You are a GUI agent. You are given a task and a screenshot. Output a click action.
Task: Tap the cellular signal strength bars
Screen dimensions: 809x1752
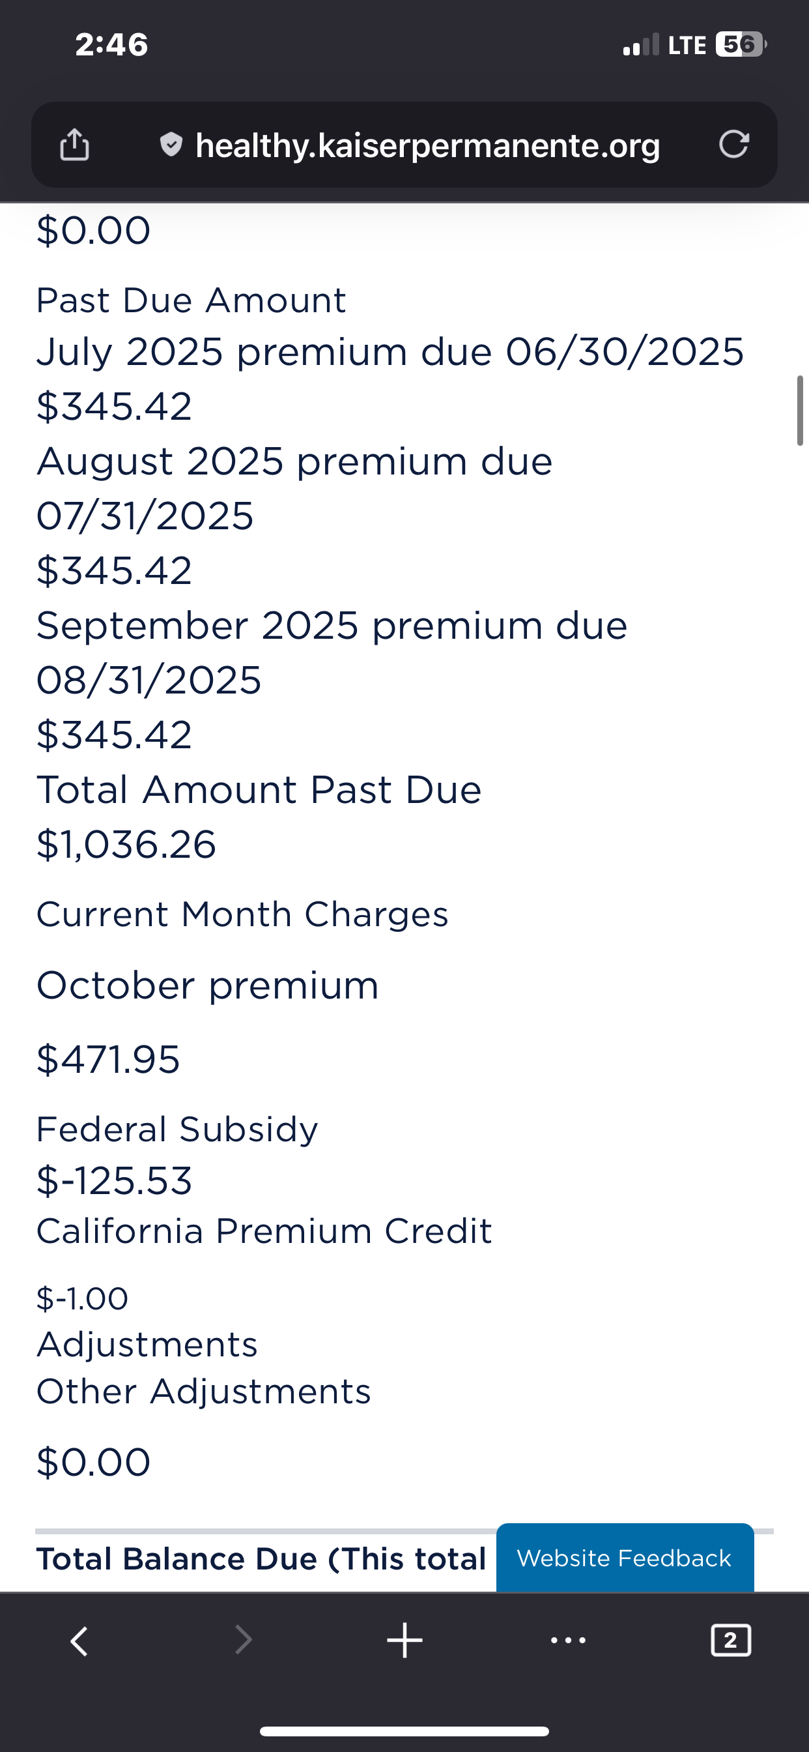[x=640, y=46]
